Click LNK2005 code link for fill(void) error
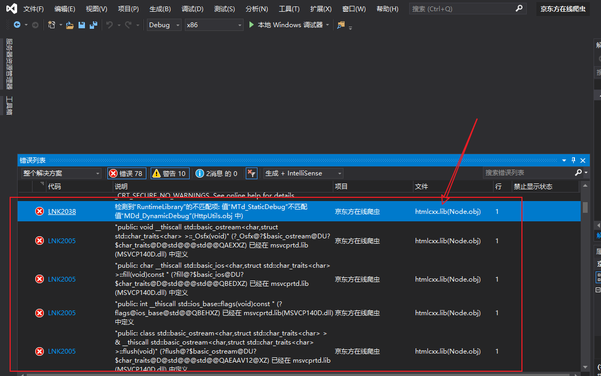 62,279
